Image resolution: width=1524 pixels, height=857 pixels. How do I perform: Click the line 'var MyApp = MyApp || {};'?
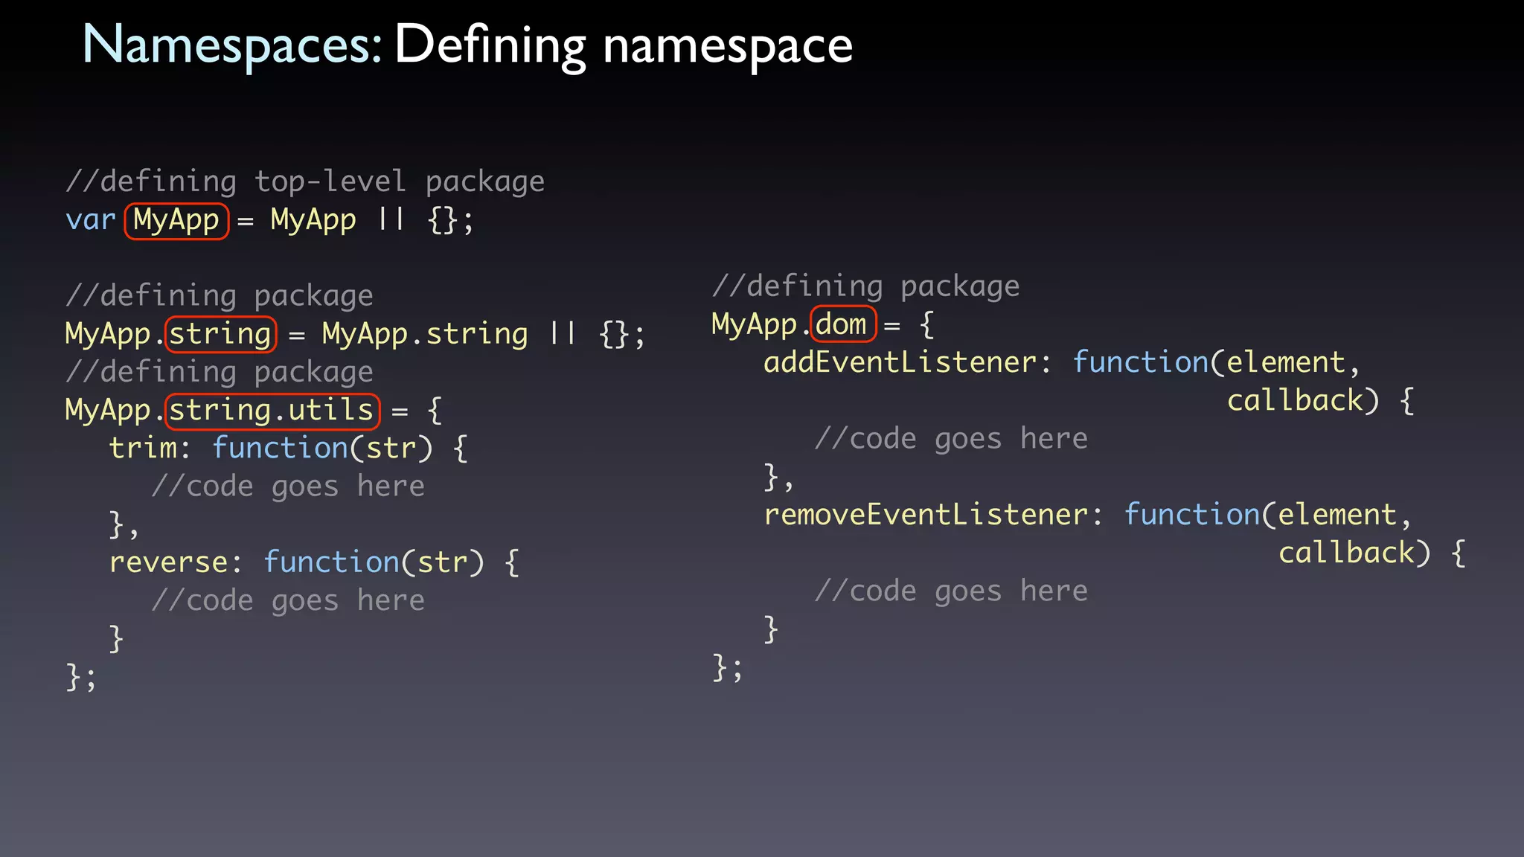tap(269, 221)
